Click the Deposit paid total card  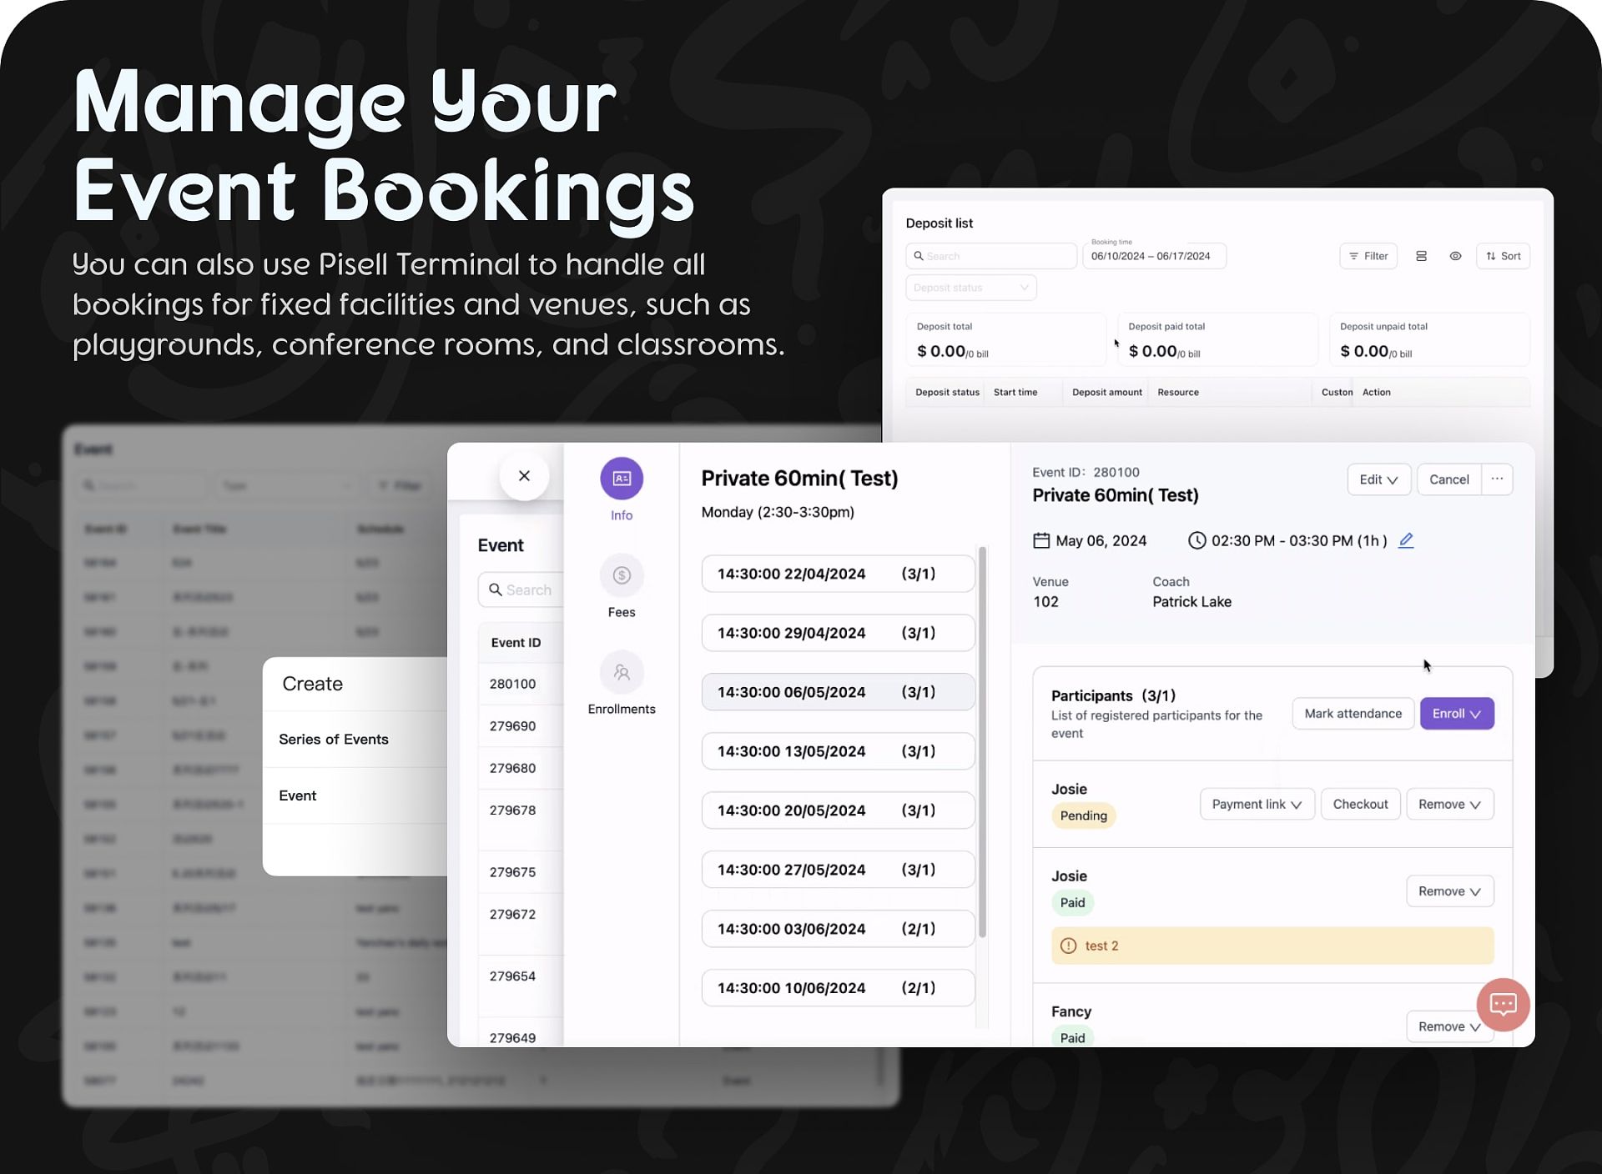(x=1217, y=339)
